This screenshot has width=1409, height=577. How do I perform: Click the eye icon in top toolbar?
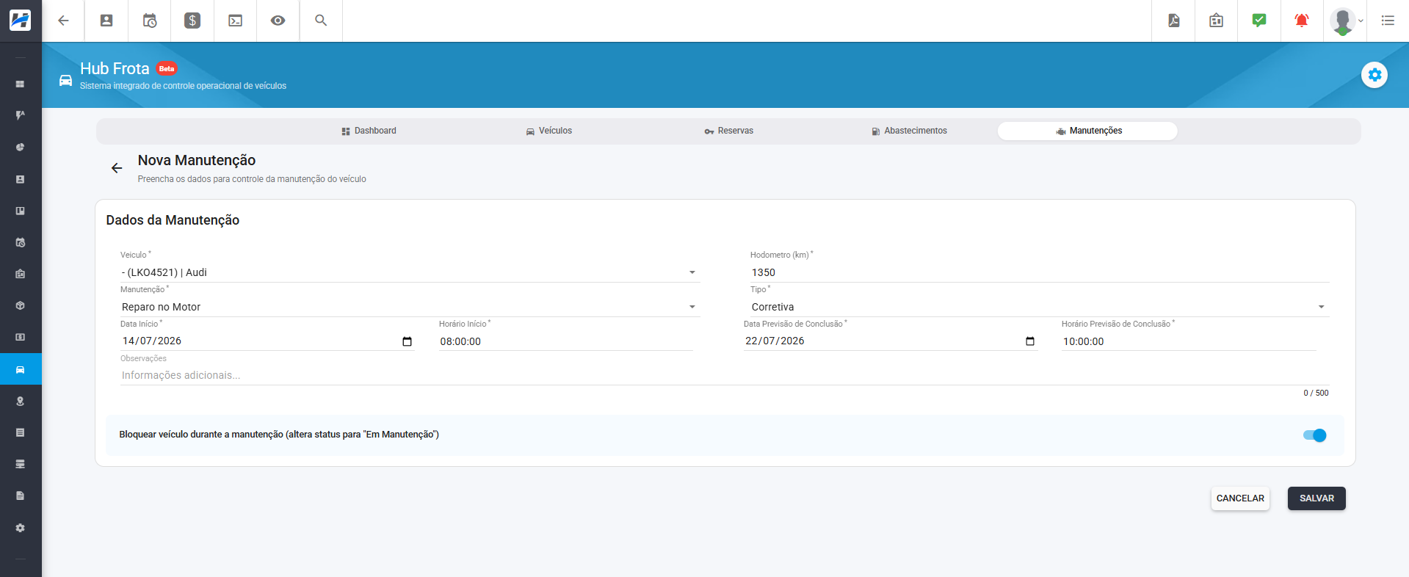tap(278, 21)
